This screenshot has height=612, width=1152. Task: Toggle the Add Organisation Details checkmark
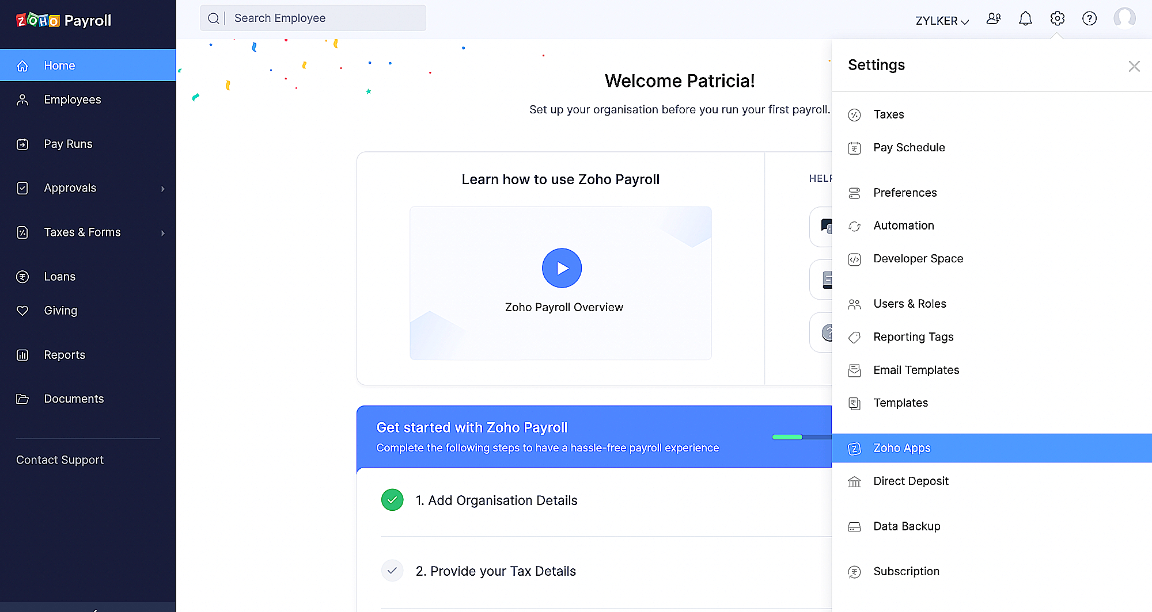[392, 500]
